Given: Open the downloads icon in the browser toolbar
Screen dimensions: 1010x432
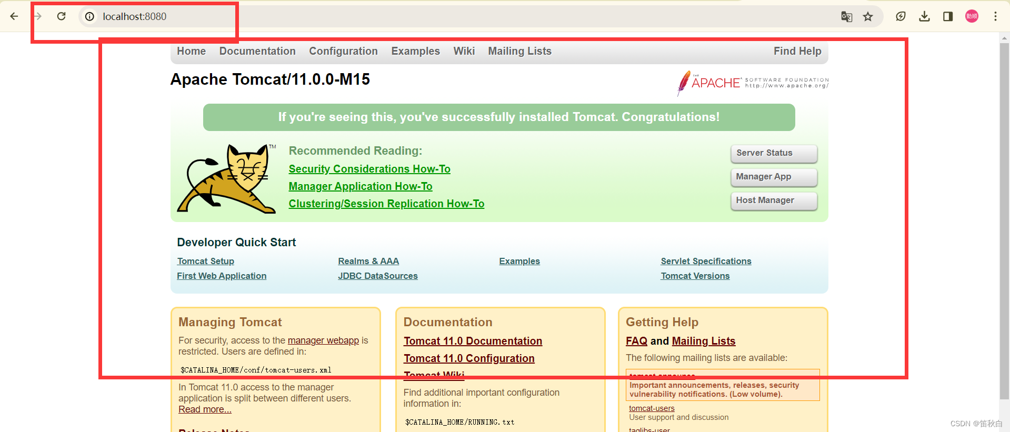Looking at the screenshot, I should coord(924,16).
